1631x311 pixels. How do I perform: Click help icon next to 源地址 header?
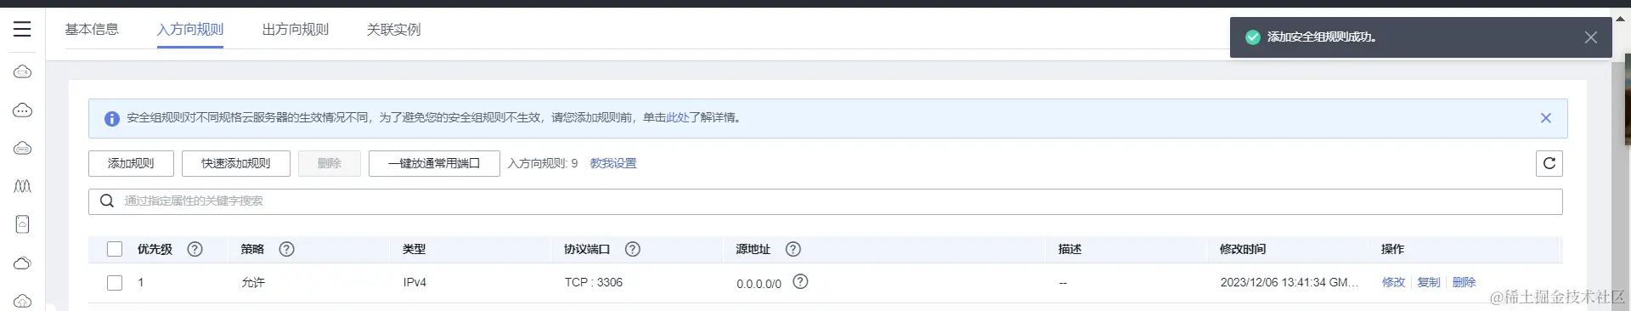tap(793, 249)
